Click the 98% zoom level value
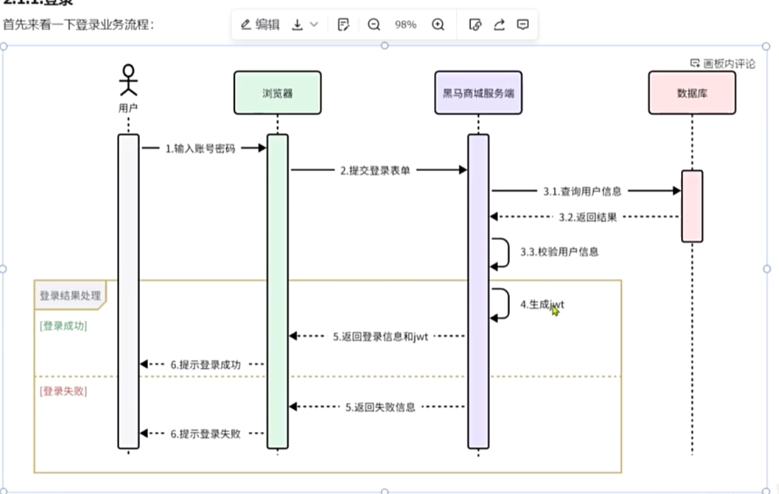This screenshot has height=494, width=779. click(406, 25)
